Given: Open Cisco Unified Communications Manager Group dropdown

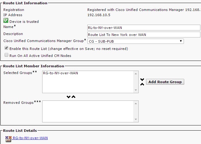Looking at the screenshot, I should (x=136, y=41).
